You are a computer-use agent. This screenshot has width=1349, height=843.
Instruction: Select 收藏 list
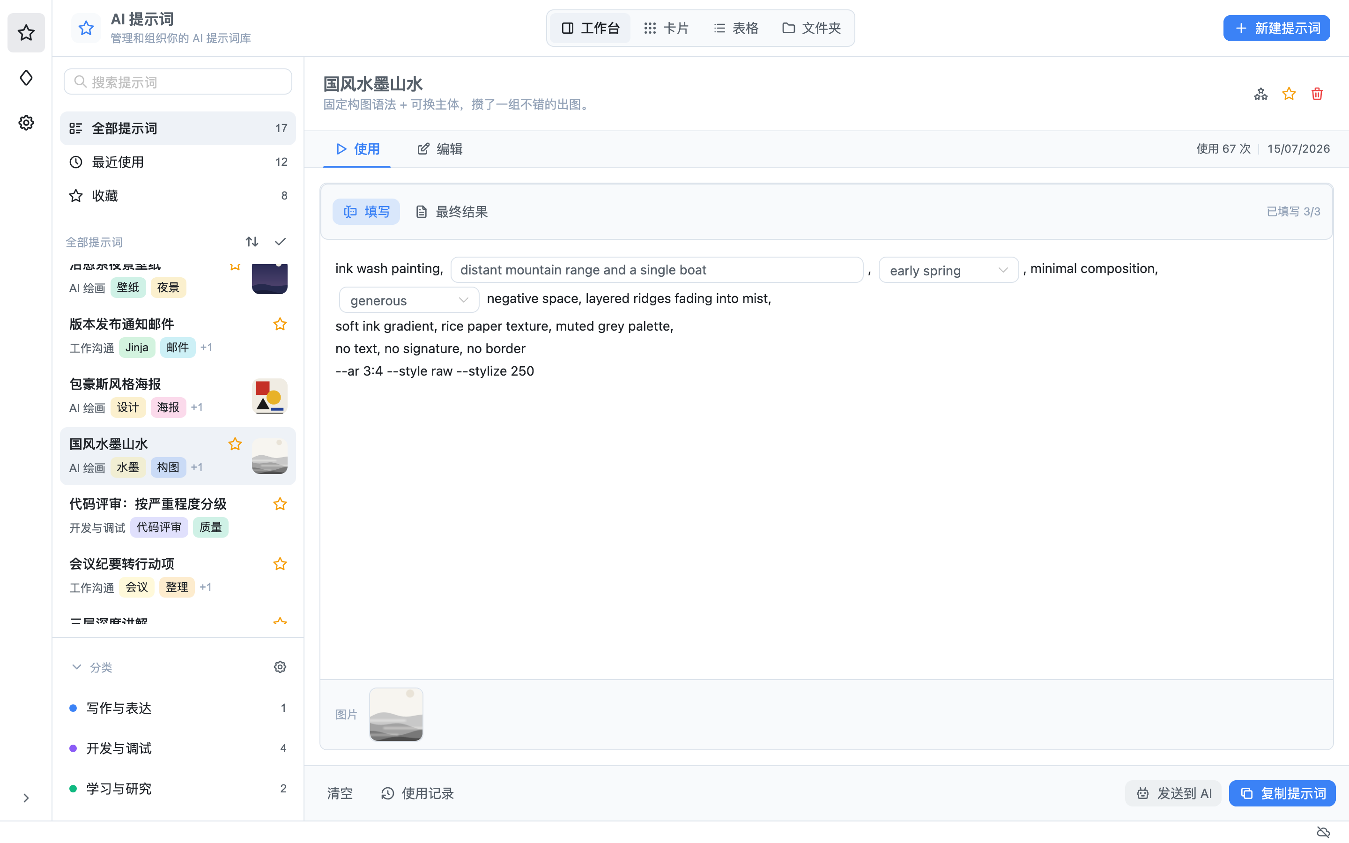pos(178,196)
